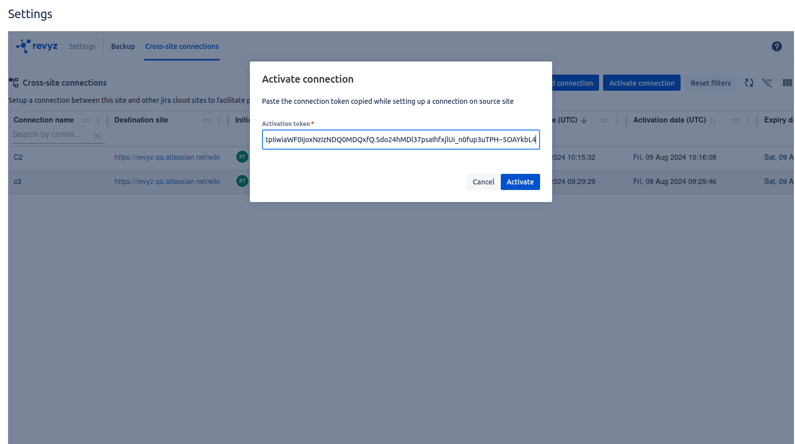This screenshot has height=444, width=795.
Task: Click the Activation token input field
Action: point(401,140)
